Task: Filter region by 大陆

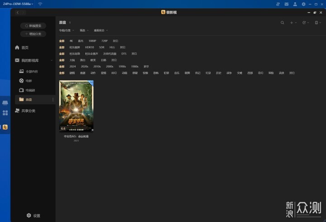Action: tap(72, 60)
